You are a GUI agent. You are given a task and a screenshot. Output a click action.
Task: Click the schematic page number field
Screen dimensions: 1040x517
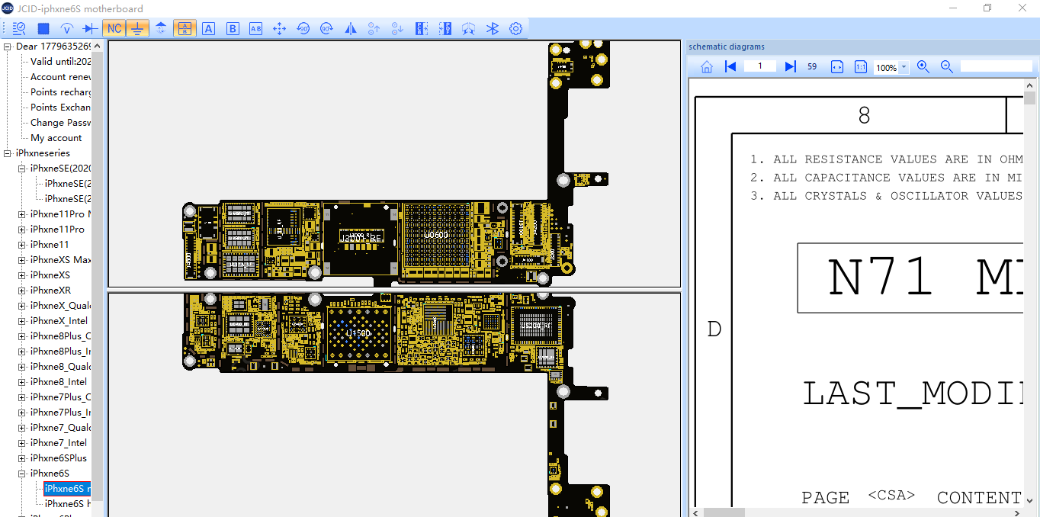pos(760,67)
